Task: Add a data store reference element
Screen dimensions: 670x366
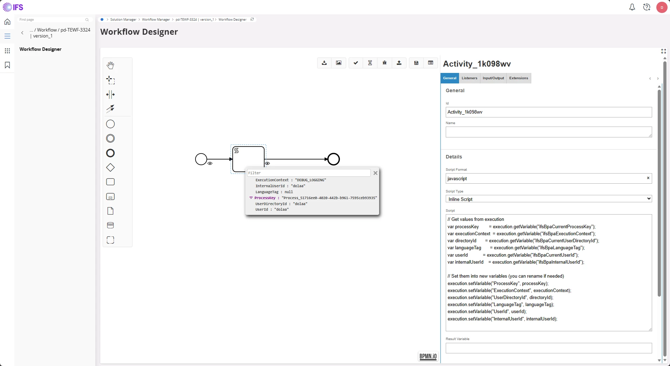Action: coord(110,225)
